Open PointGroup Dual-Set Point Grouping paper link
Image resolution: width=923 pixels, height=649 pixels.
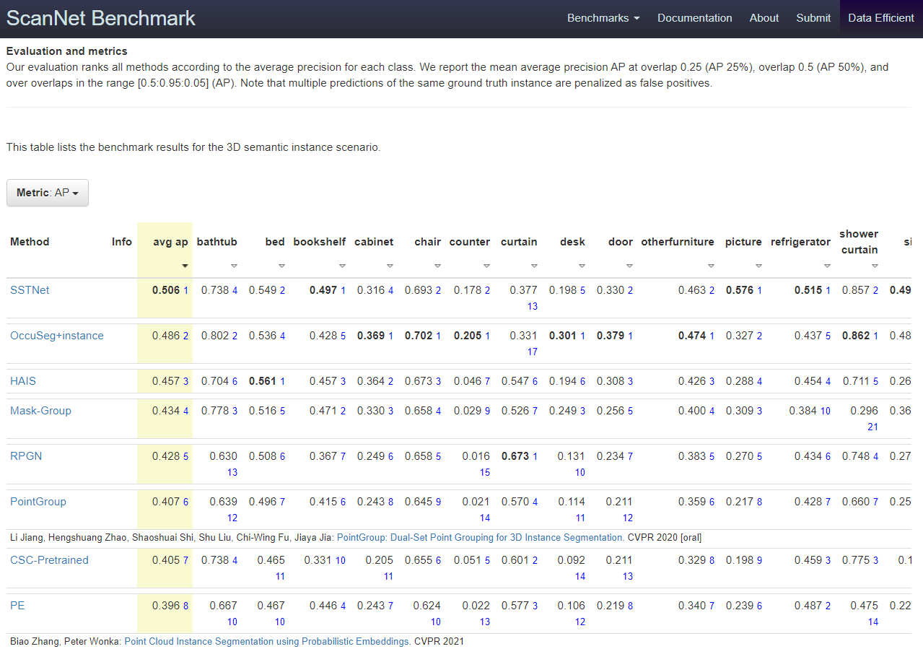pos(481,537)
